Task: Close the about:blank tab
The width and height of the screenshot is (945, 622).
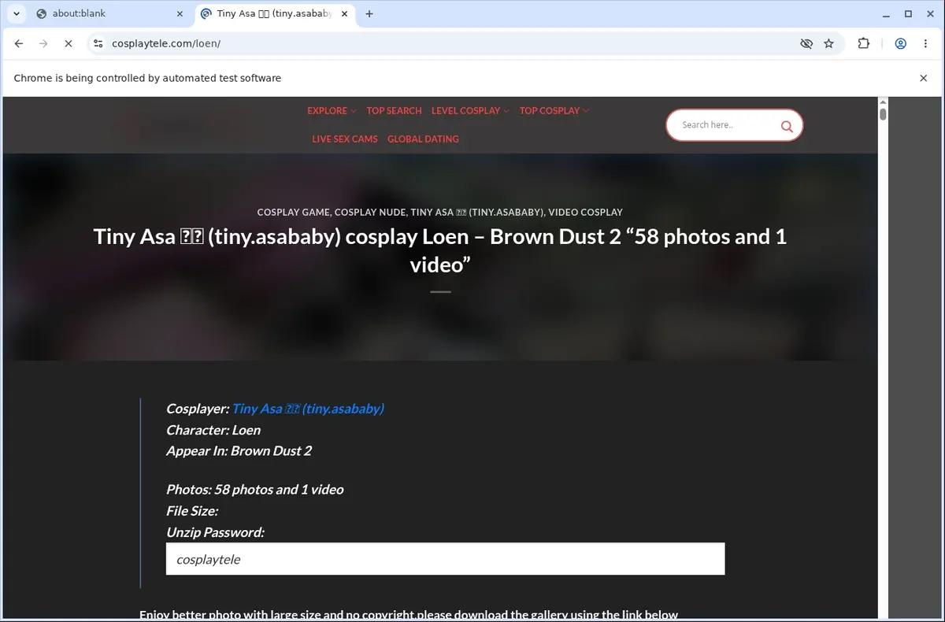Action: click(x=180, y=13)
